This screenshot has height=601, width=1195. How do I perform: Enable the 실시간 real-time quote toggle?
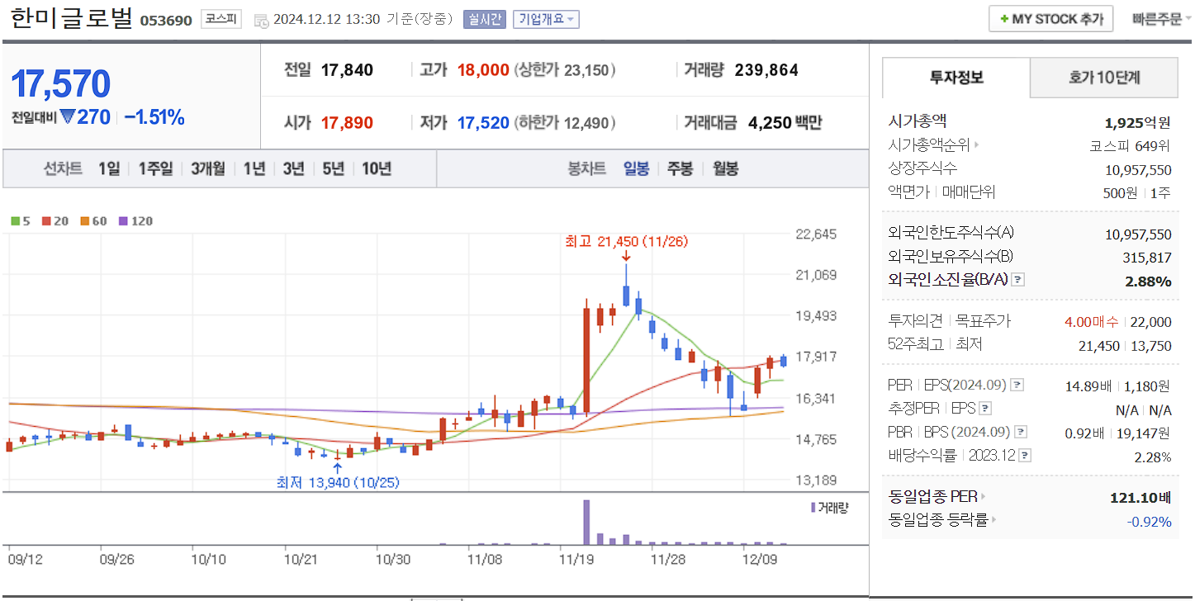pyautogui.click(x=486, y=19)
